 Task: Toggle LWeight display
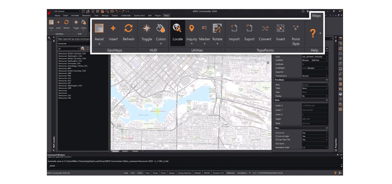[198, 173]
